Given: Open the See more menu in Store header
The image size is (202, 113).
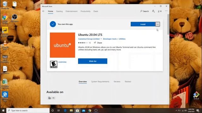Looking at the screenshot, I should tap(166, 11).
